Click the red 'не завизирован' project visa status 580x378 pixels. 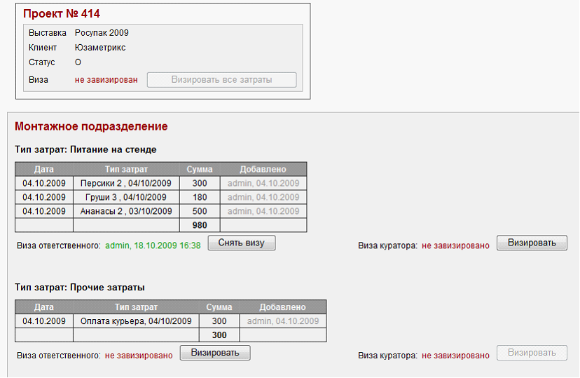click(106, 80)
